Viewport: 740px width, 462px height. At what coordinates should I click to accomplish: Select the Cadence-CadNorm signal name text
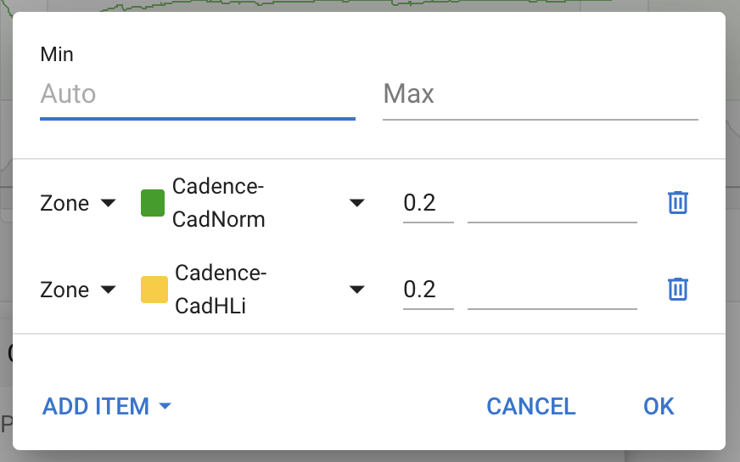[x=219, y=203]
